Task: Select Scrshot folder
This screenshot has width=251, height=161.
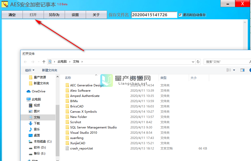Action: [75, 122]
